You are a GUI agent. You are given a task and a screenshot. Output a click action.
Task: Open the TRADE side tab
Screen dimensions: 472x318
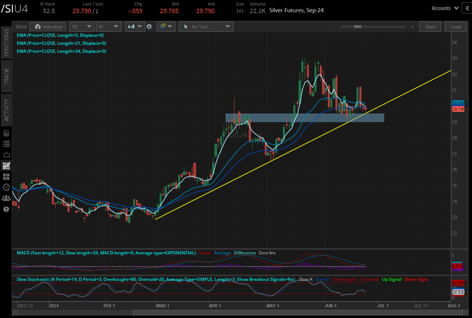6,76
